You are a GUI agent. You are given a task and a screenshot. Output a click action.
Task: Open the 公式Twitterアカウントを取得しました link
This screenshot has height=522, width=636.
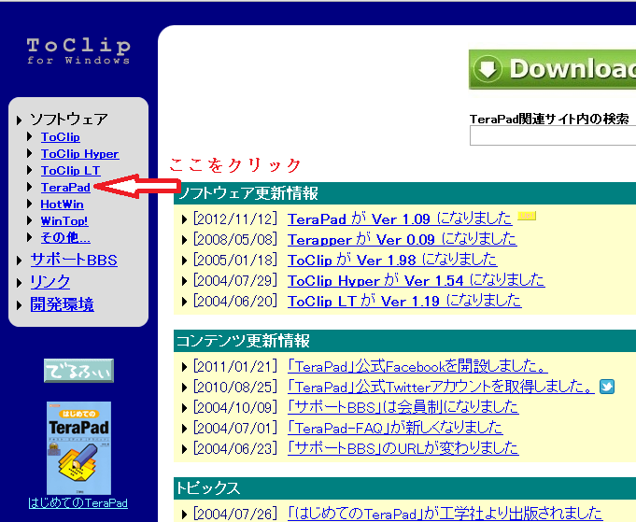click(x=441, y=387)
